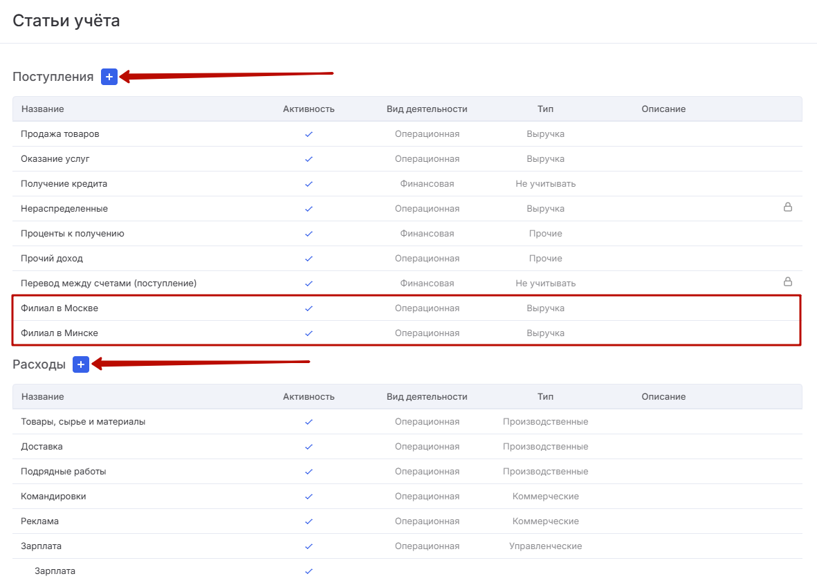Toggle activity checkmark for Реклама

click(x=309, y=521)
